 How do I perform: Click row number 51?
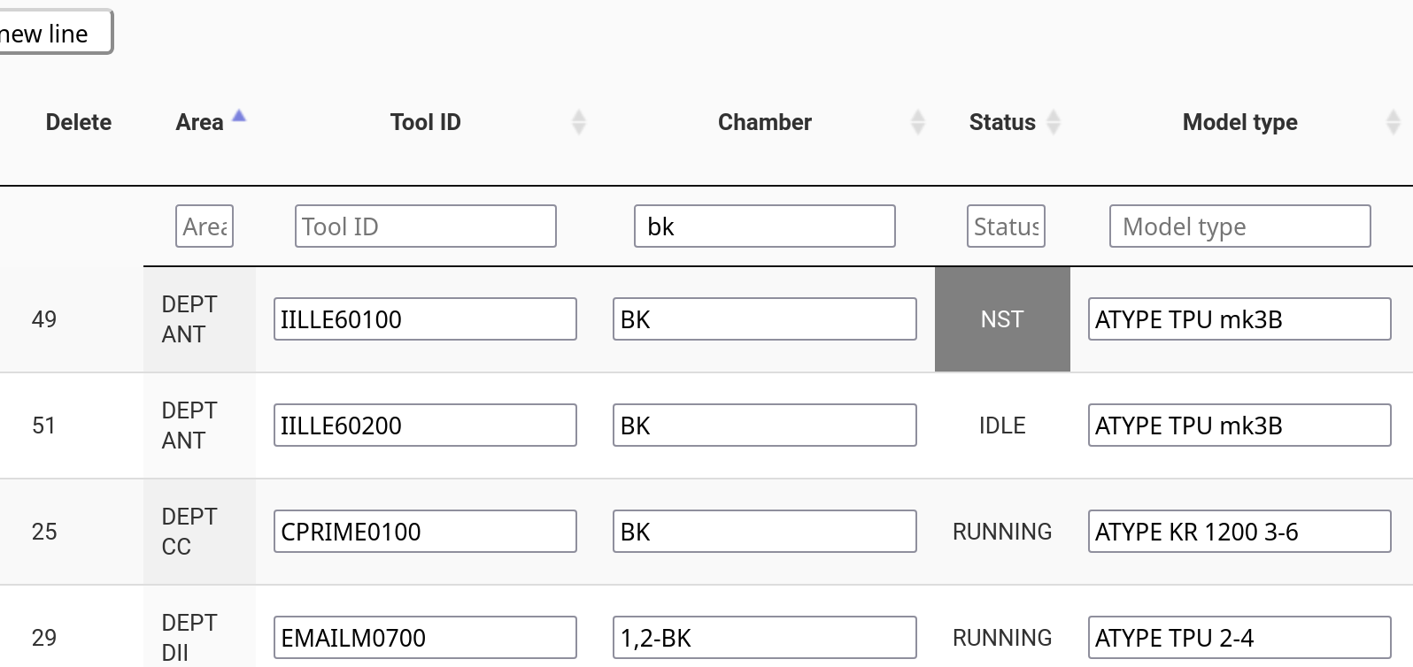(44, 425)
